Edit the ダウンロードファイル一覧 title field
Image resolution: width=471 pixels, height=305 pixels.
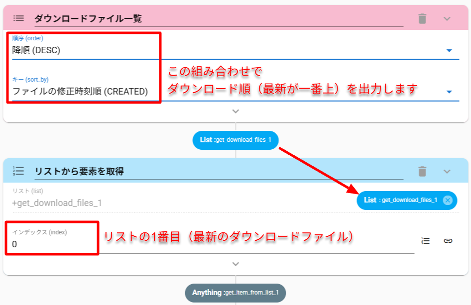click(218, 19)
